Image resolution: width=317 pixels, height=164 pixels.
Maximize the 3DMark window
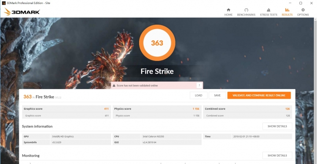pyautogui.click(x=301, y=3)
